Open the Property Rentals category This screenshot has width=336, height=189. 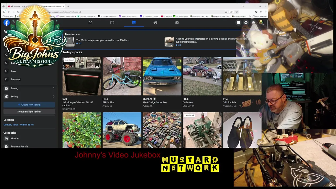(29, 146)
